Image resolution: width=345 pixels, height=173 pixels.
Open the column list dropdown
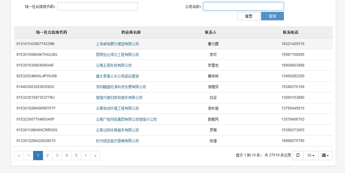tap(325, 155)
